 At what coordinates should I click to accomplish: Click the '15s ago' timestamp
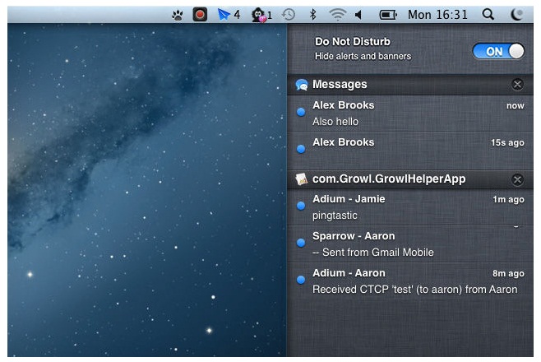tap(507, 143)
